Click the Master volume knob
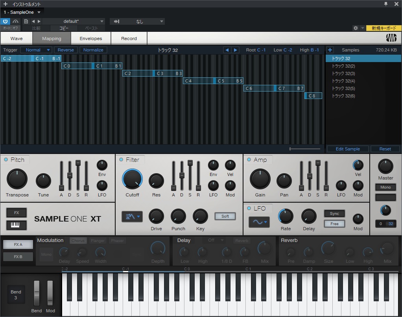The width and height of the screenshot is (402, 317). (385, 166)
